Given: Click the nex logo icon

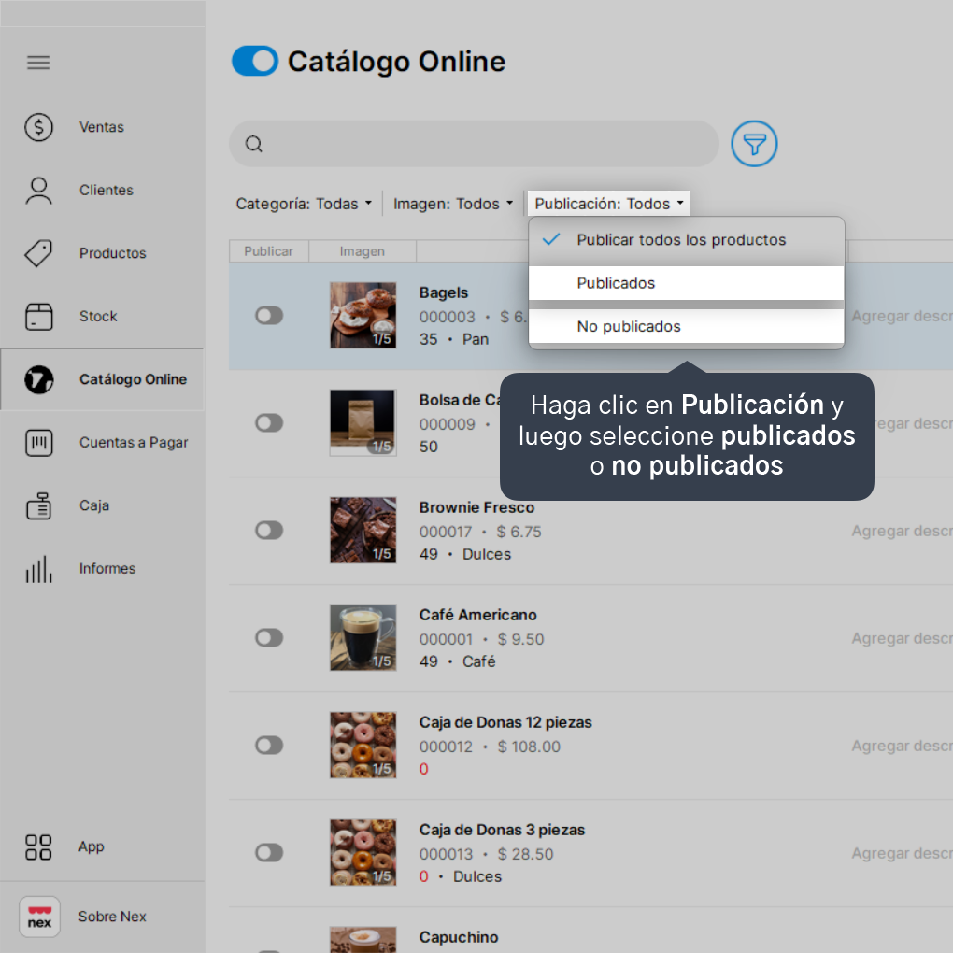Looking at the screenshot, I should [x=39, y=917].
